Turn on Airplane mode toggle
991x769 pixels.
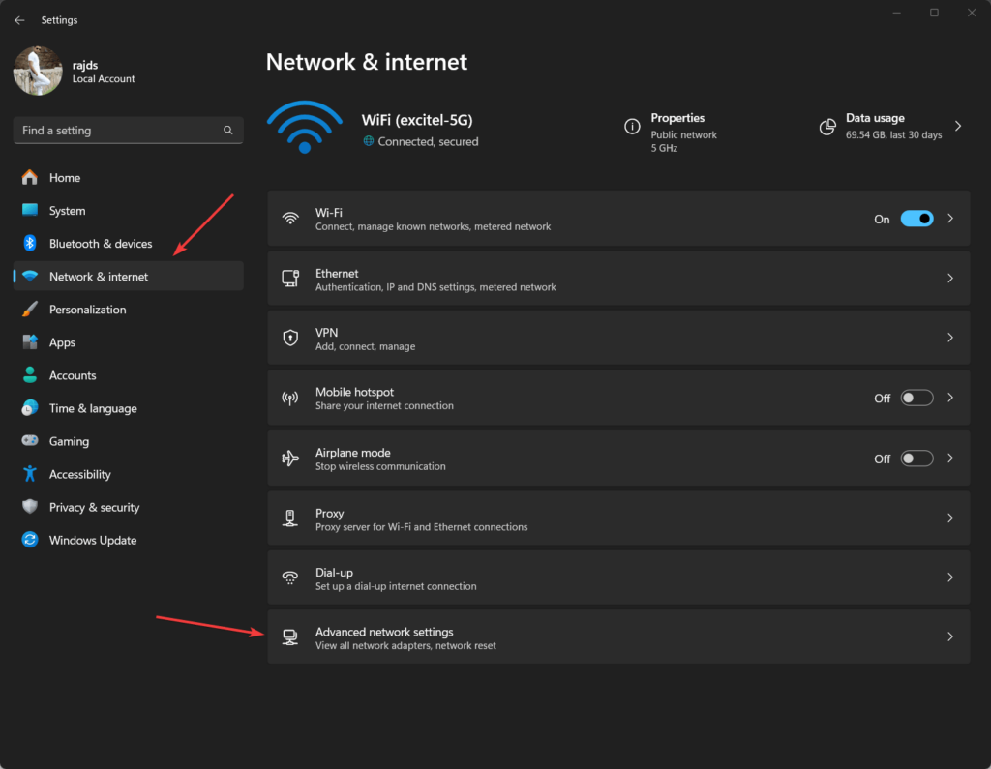pos(916,458)
